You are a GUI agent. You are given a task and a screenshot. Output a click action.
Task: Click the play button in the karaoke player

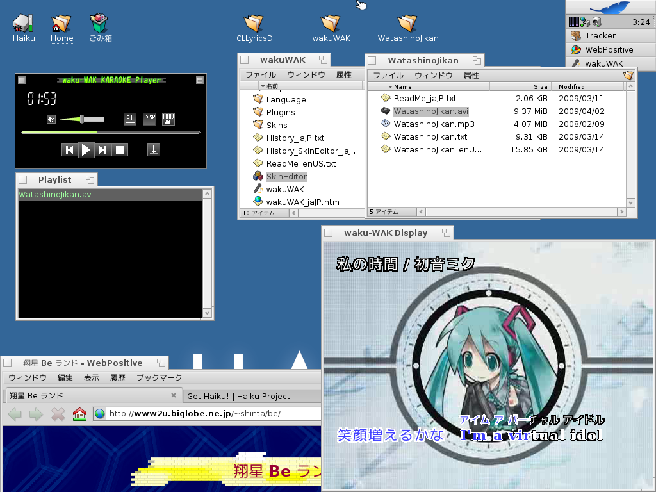(x=86, y=150)
